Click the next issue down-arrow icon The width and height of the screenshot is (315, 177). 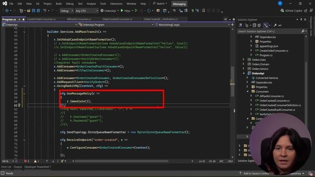pos(53,161)
